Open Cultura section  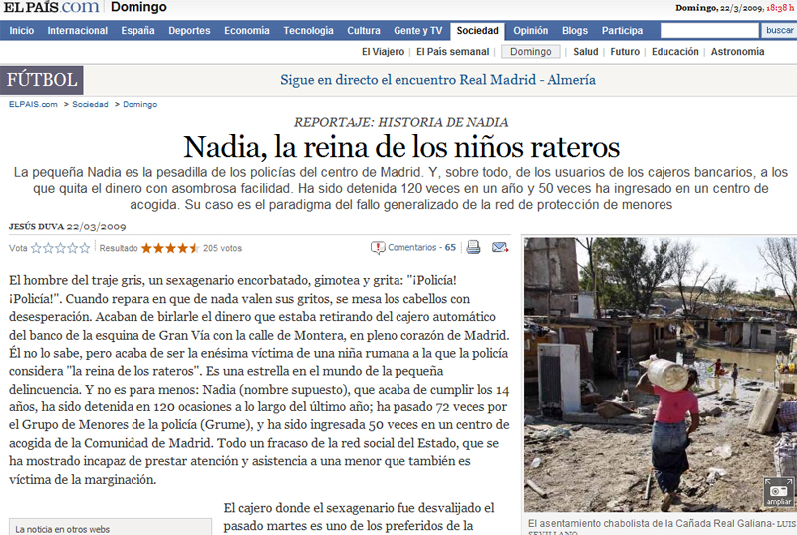click(364, 31)
